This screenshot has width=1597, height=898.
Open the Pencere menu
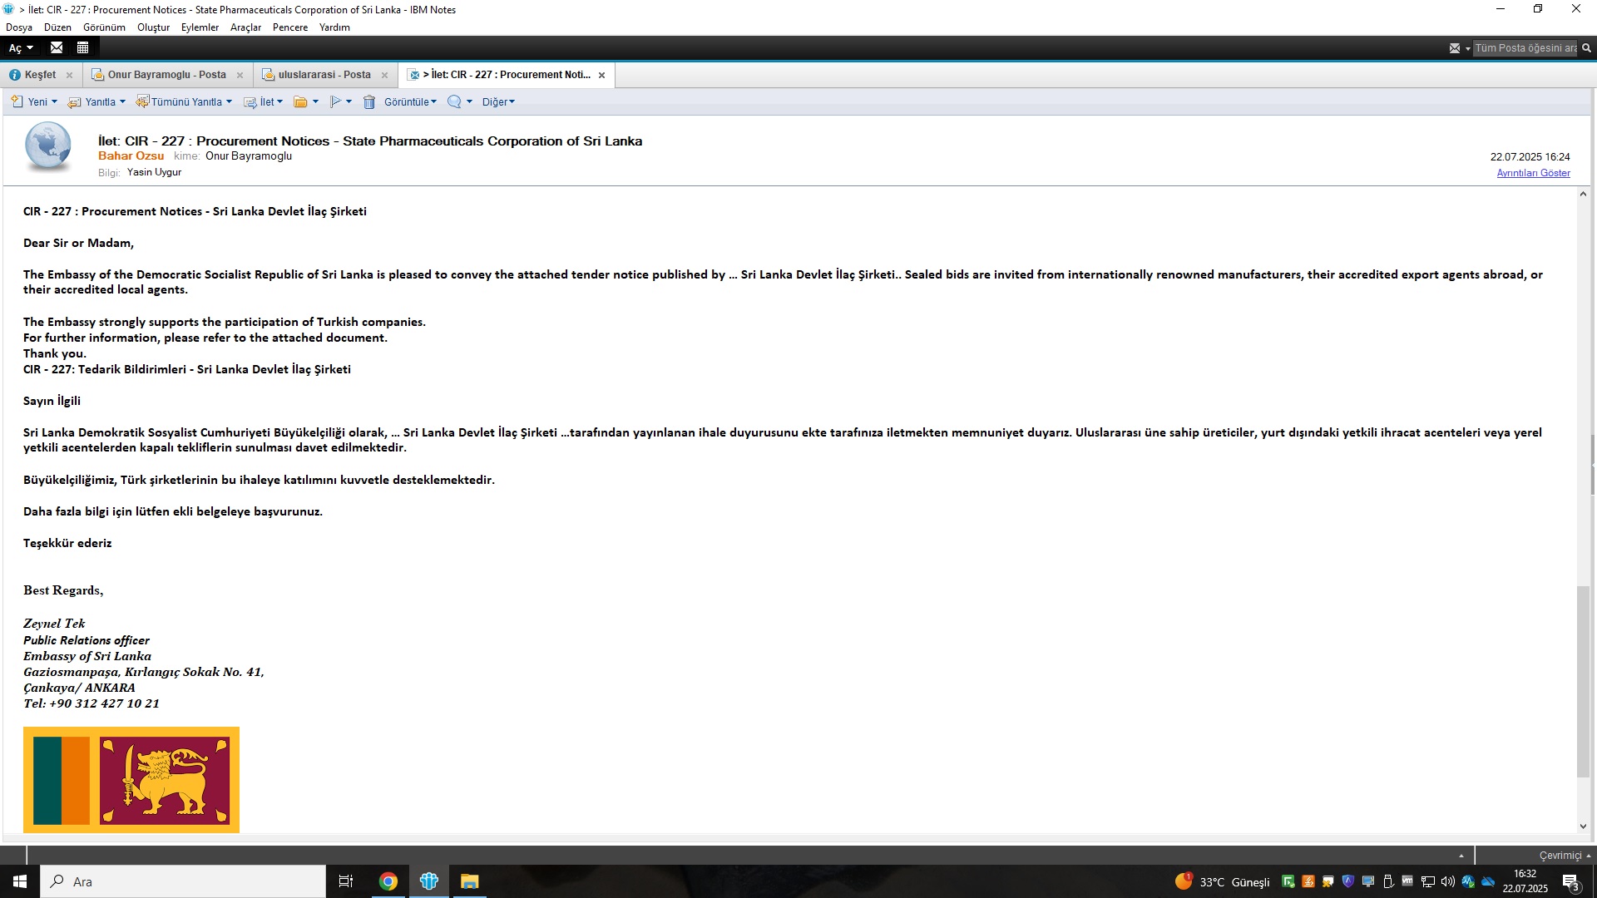[290, 27]
